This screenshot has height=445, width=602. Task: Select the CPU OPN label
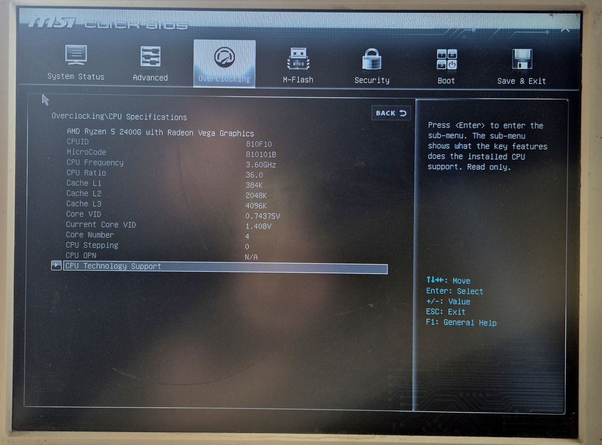[81, 256]
